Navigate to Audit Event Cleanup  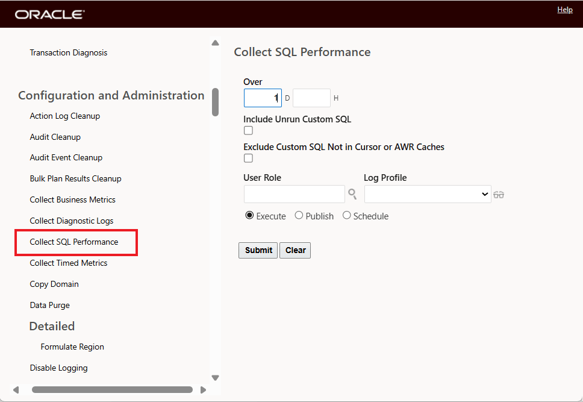tap(66, 157)
